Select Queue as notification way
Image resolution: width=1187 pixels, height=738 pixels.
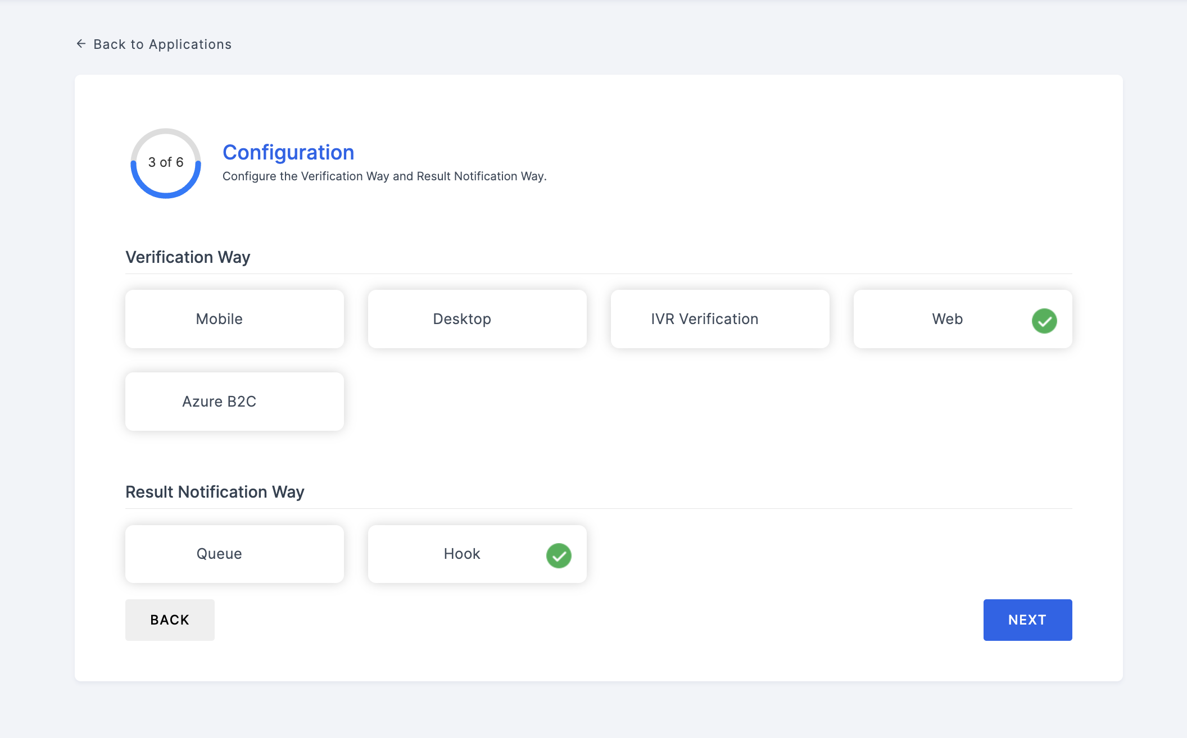tap(234, 554)
